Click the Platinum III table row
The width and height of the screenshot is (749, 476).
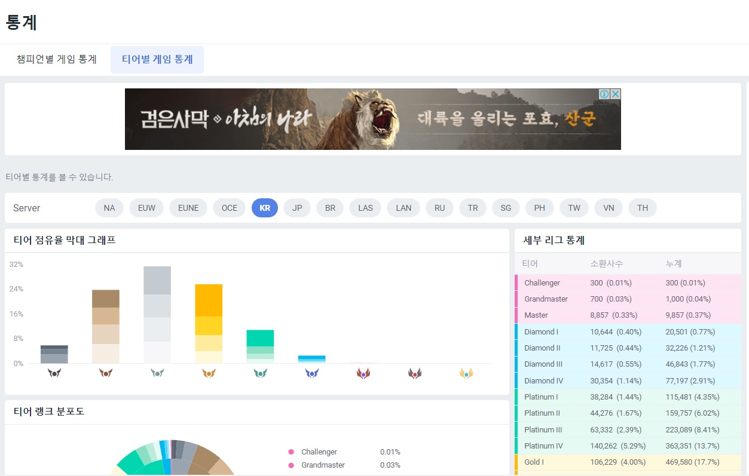coord(628,429)
